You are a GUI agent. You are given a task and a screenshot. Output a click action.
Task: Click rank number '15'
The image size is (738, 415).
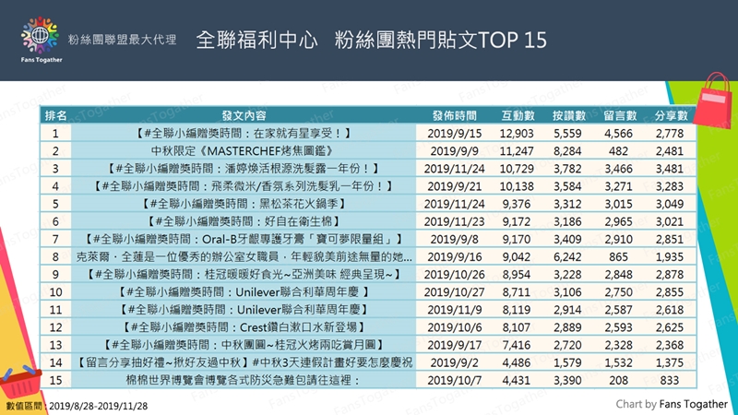[x=55, y=380]
